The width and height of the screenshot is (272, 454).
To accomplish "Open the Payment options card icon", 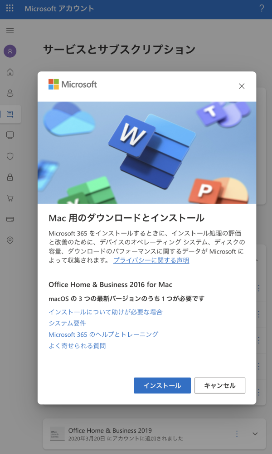I will point(10,219).
